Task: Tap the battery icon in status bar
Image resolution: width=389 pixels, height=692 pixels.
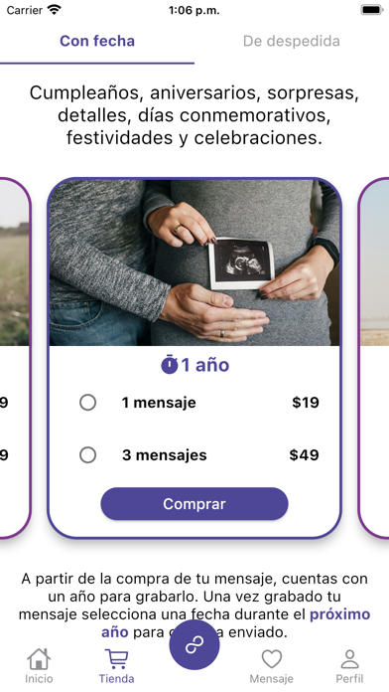Action: point(372,10)
